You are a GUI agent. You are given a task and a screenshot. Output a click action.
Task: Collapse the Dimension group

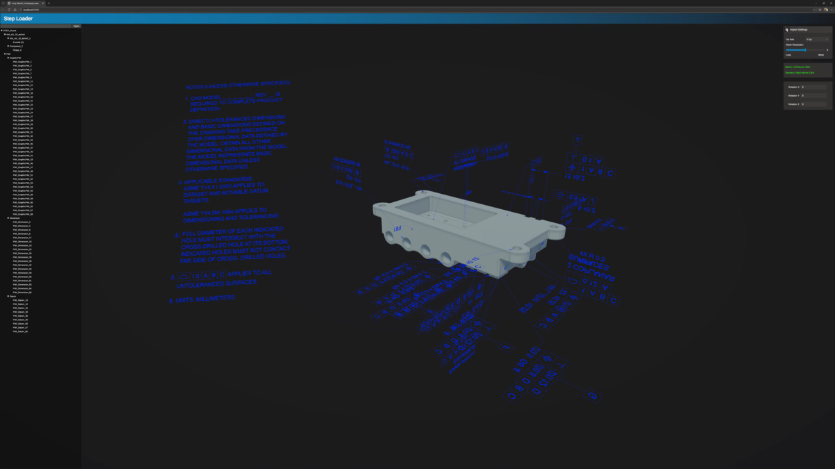click(8, 218)
